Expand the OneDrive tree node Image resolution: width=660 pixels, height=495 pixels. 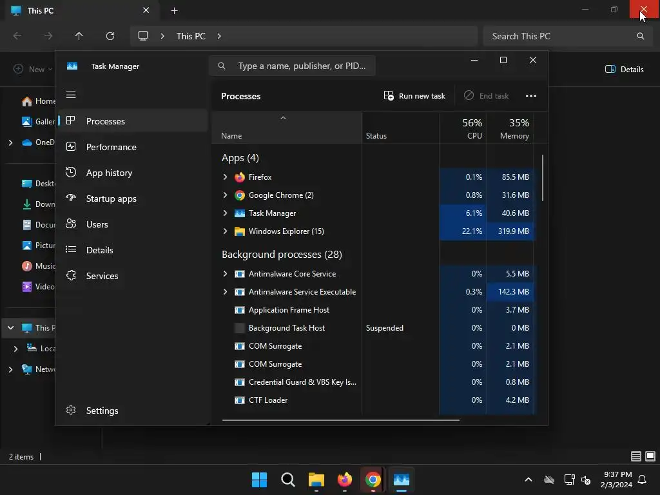(10, 142)
